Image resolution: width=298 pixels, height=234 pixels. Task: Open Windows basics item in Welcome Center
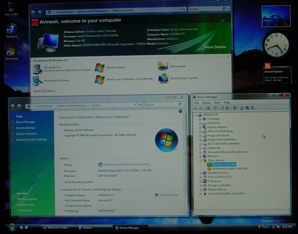point(116,67)
